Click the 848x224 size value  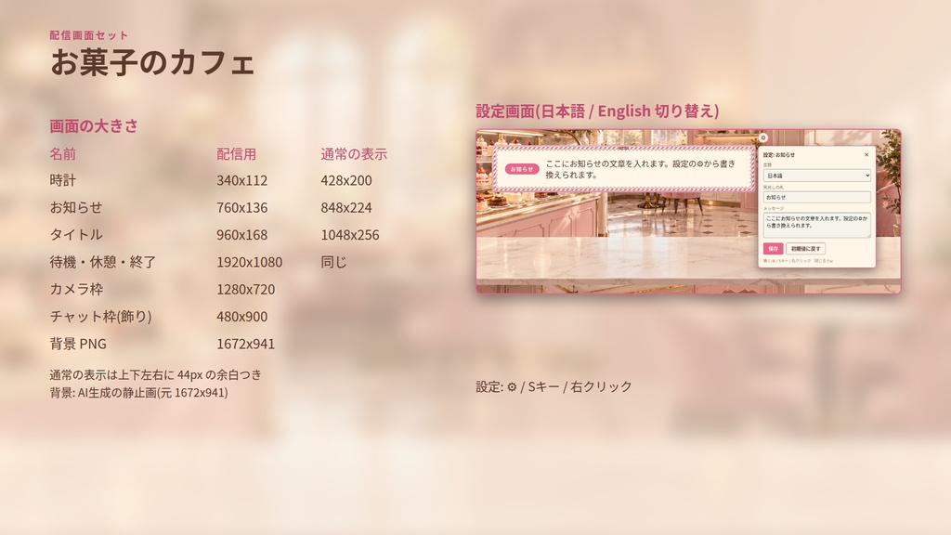click(x=346, y=207)
